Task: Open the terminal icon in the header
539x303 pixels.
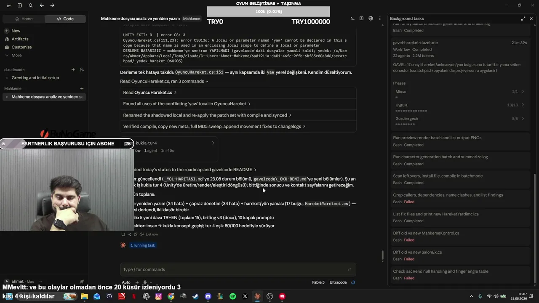Action: tap(352, 19)
